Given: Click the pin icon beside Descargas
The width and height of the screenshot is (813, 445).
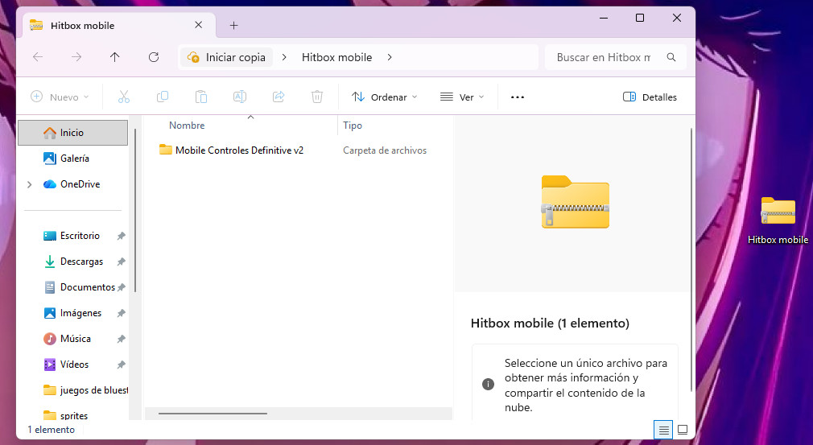Looking at the screenshot, I should pyautogui.click(x=121, y=262).
